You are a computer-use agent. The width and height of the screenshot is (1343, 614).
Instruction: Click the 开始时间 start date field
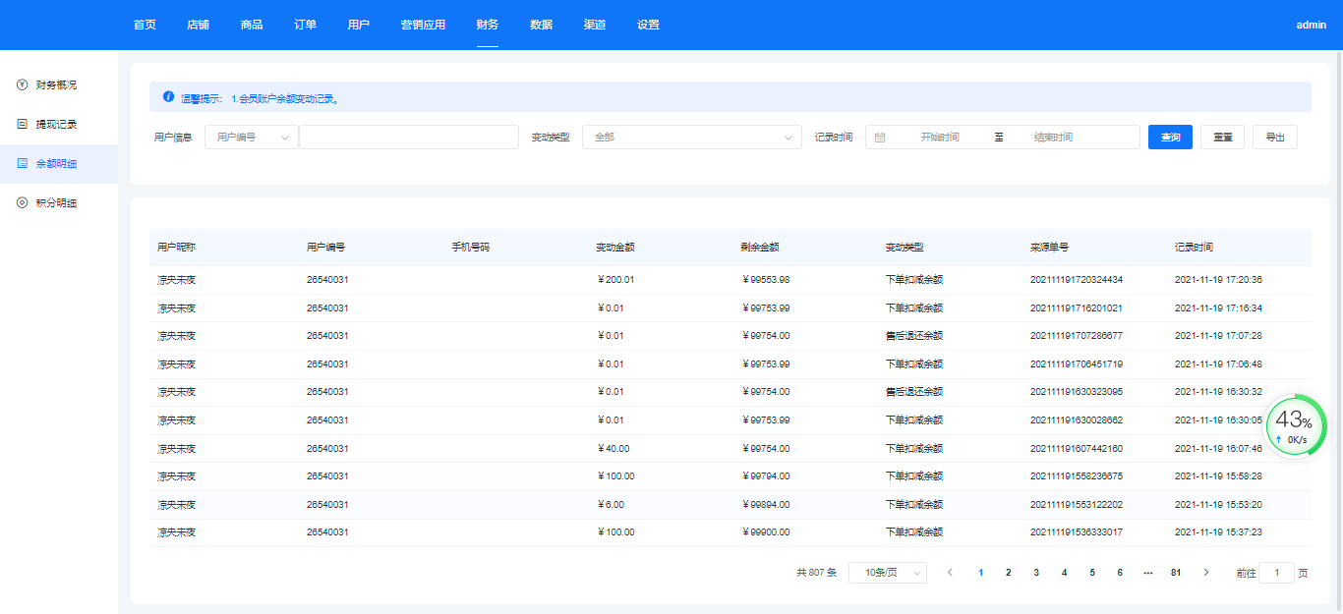pos(939,138)
